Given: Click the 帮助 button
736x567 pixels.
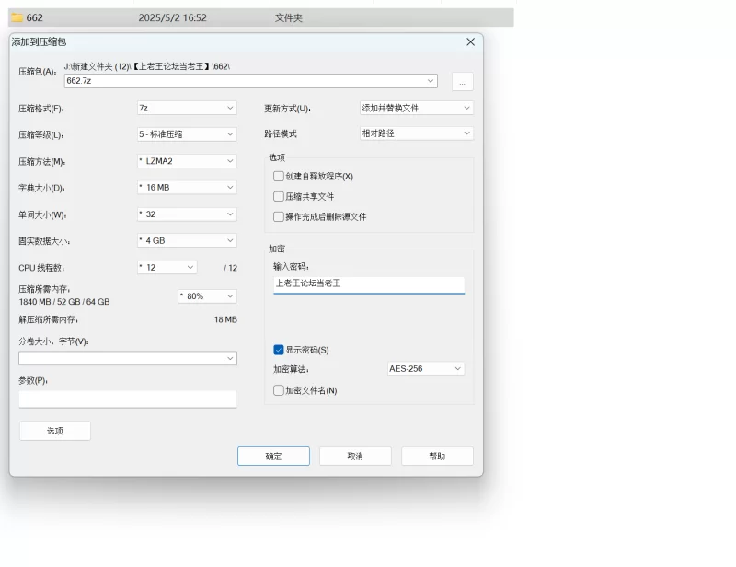Looking at the screenshot, I should pyautogui.click(x=438, y=457).
